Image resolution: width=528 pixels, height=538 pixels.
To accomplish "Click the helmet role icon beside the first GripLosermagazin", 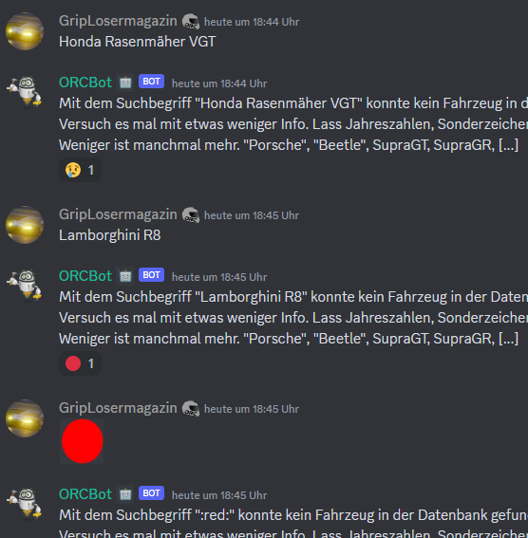I will [x=191, y=21].
